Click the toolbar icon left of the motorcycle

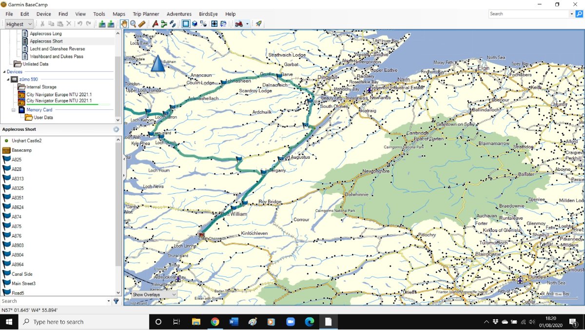tap(223, 24)
